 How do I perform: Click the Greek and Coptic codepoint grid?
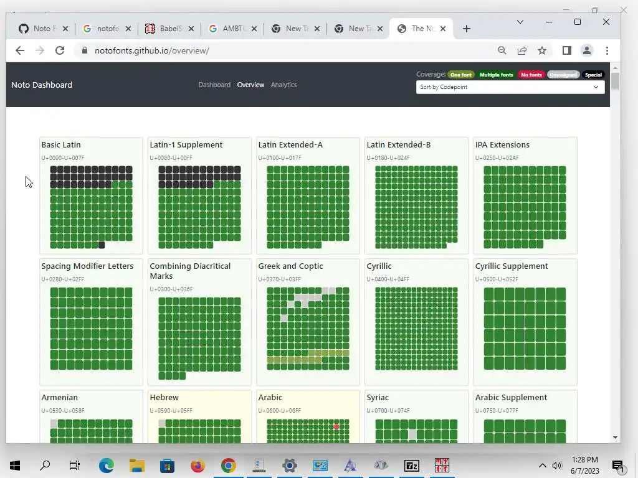click(x=308, y=329)
